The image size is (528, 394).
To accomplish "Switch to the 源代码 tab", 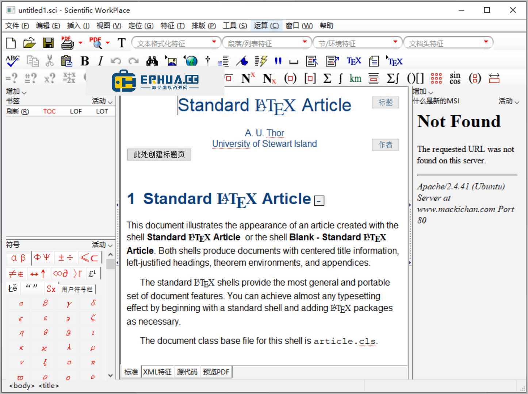I will tap(187, 372).
